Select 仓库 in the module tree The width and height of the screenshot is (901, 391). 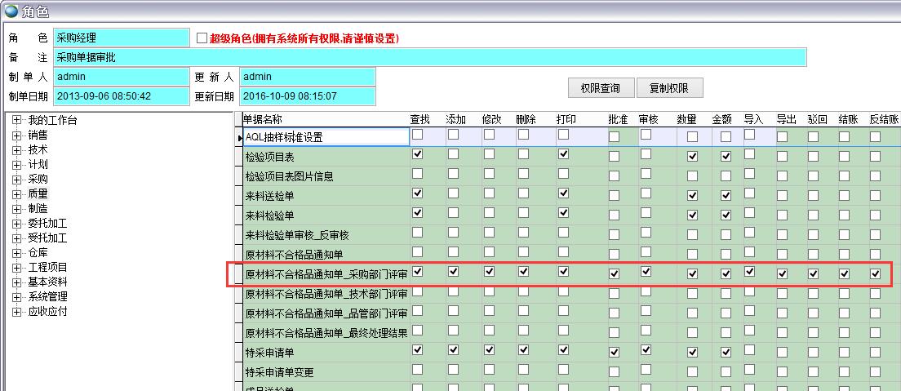(x=38, y=253)
